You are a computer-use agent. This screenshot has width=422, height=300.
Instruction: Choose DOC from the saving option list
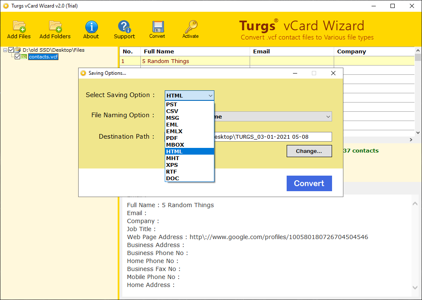click(x=190, y=179)
